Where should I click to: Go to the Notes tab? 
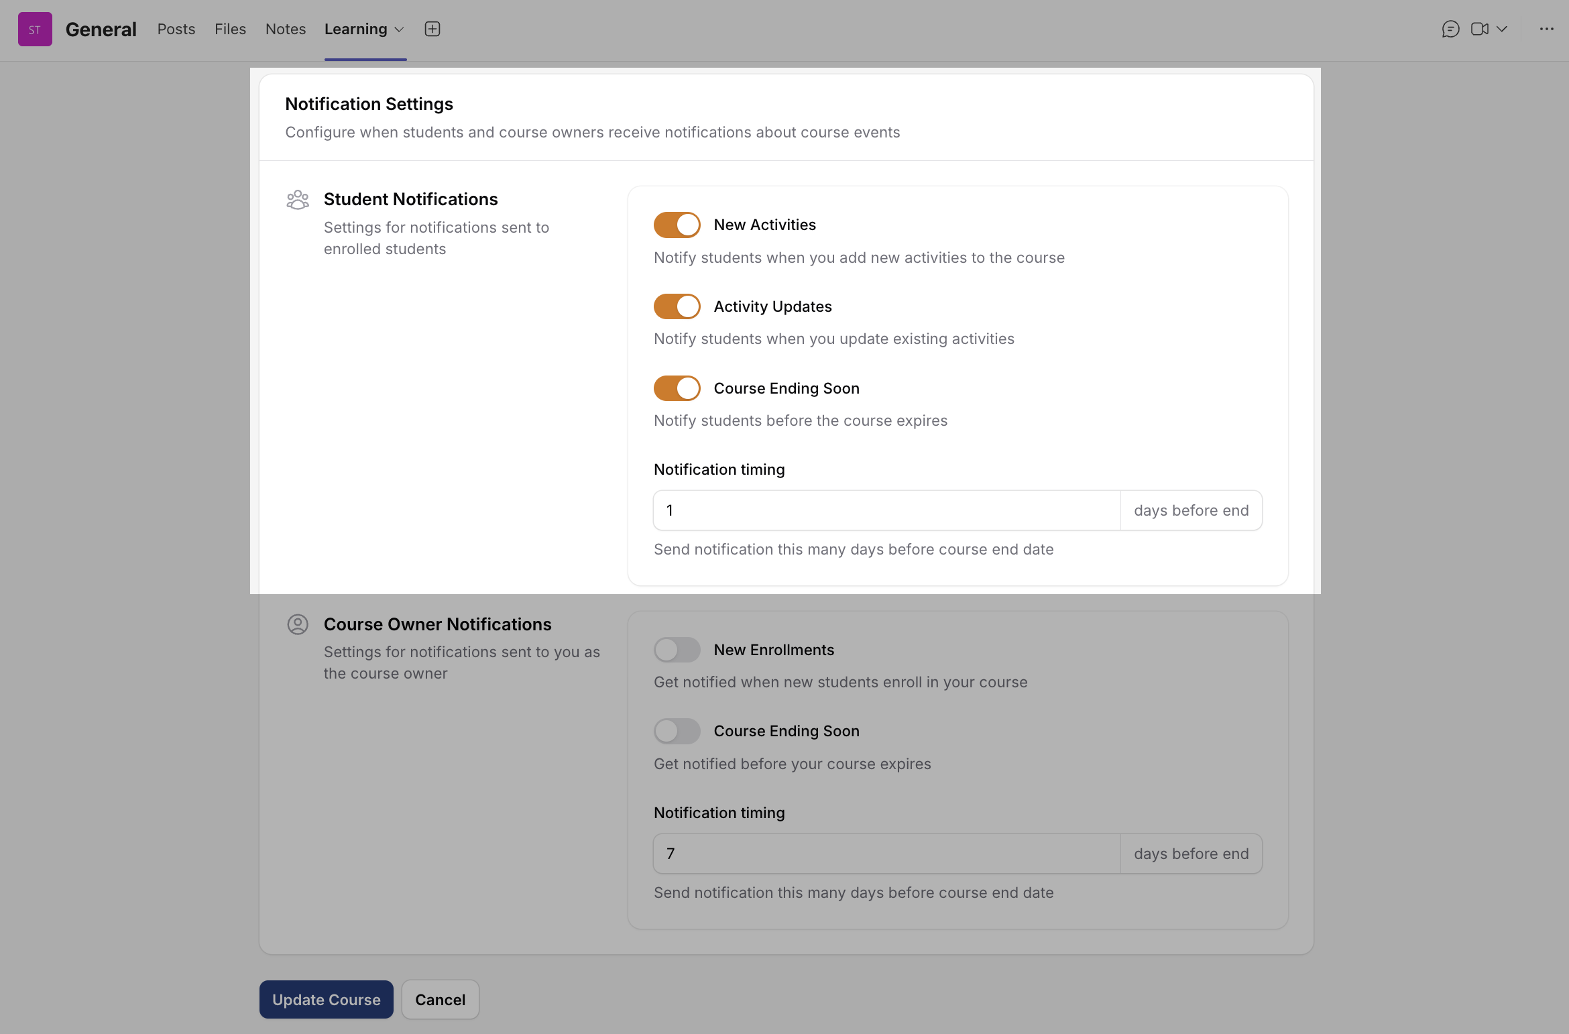point(286,29)
